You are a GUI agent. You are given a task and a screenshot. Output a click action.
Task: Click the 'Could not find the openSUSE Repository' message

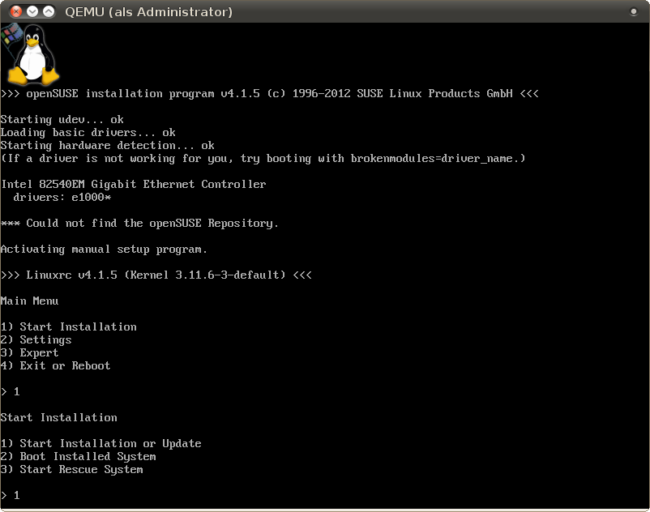point(139,223)
